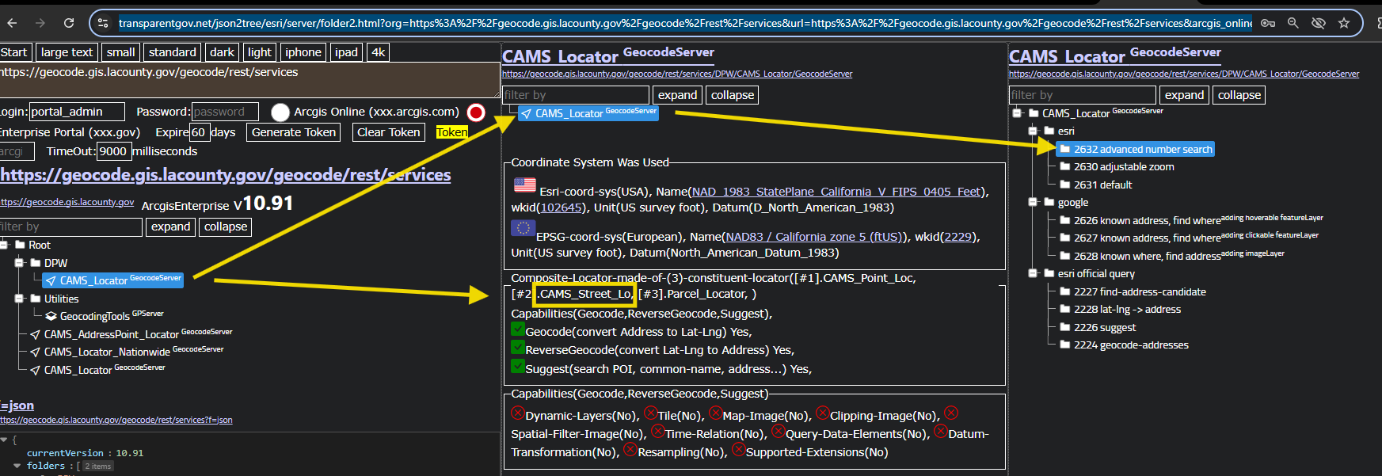
Task: Reload the page with the browser refresh icon
Action: pyautogui.click(x=69, y=23)
